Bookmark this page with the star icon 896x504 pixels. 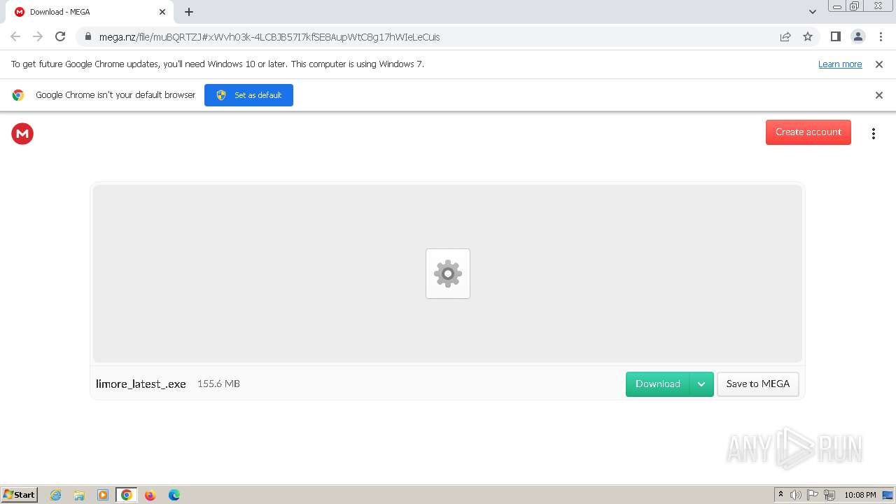808,36
